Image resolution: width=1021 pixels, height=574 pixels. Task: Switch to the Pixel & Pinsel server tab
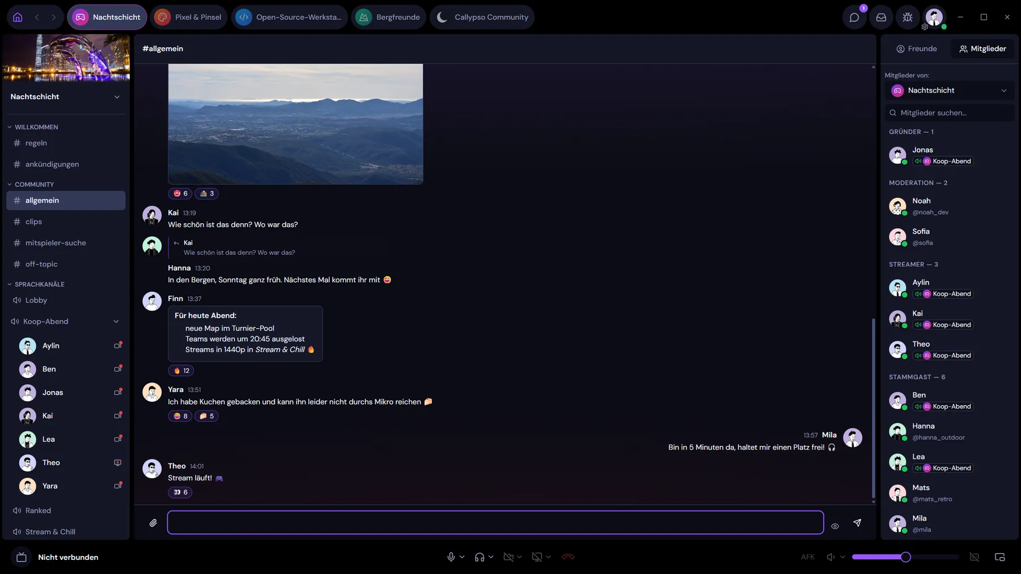[x=189, y=17]
